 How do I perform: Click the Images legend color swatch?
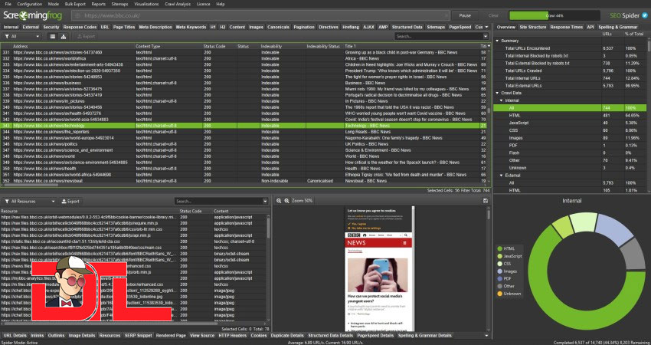point(499,271)
